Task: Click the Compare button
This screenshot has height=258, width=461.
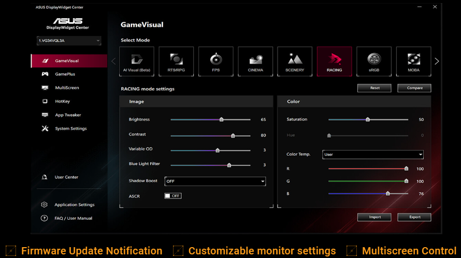Action: tap(414, 88)
